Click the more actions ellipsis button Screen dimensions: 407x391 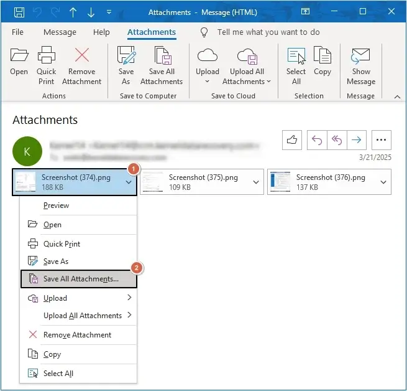click(x=382, y=140)
